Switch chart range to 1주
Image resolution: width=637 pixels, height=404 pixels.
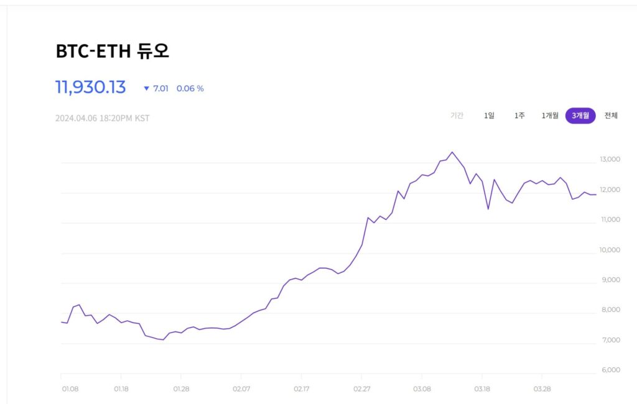[519, 116]
